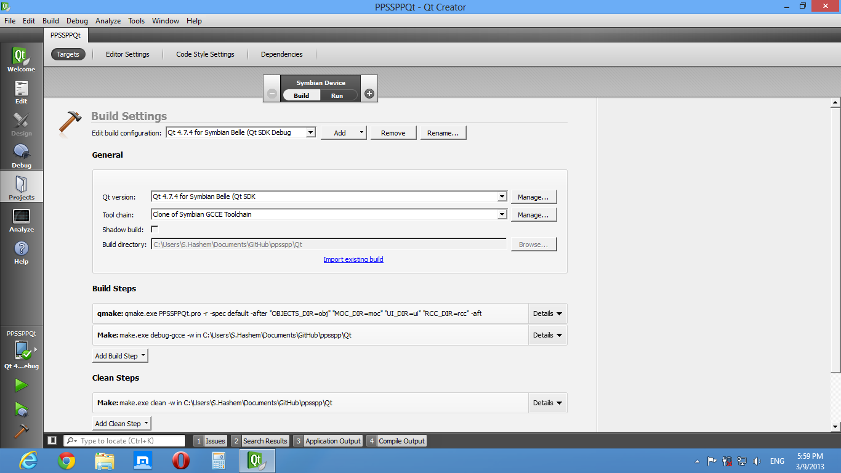Select the Build toggle for Symbian Device
Screen dimensions: 841x473
pyautogui.click(x=302, y=95)
